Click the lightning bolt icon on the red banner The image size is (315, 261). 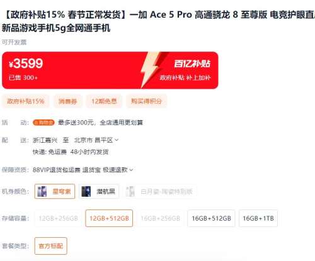151,70
